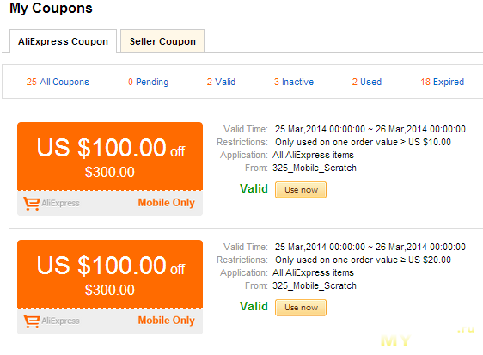Filter by 0 Pending coupons
Viewport: 483px width, 355px height.
[148, 82]
